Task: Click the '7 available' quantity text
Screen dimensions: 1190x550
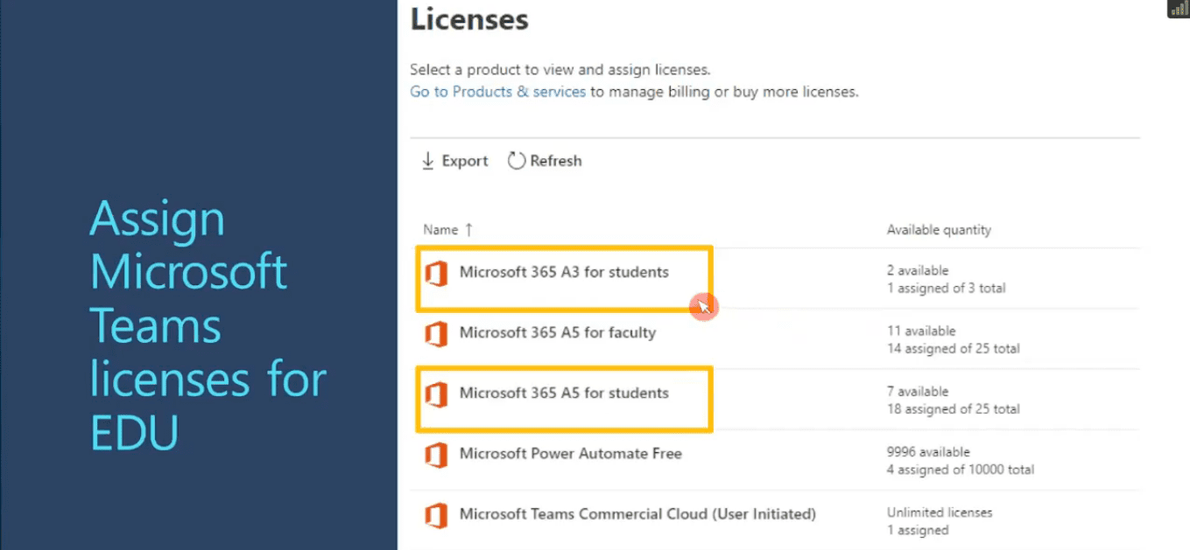Action: coord(918,392)
